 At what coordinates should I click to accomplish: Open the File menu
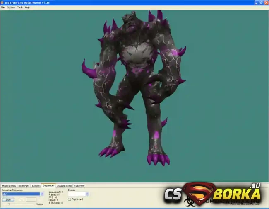(3, 7)
